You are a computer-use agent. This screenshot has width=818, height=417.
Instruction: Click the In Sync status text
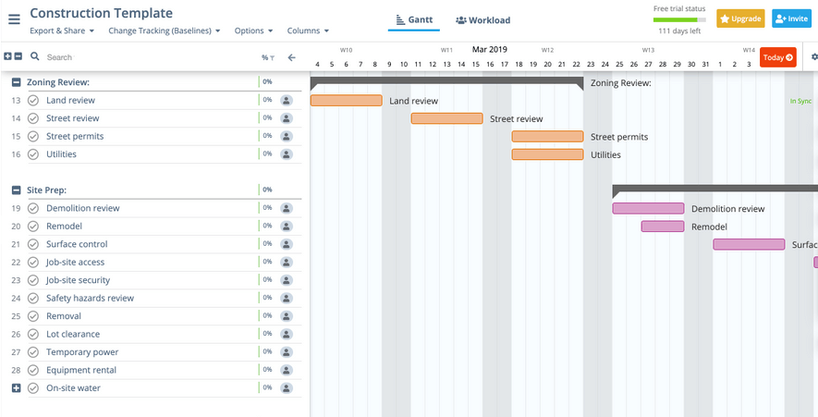point(800,102)
